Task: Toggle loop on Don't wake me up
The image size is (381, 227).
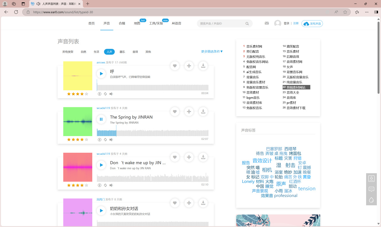Action: (105, 185)
